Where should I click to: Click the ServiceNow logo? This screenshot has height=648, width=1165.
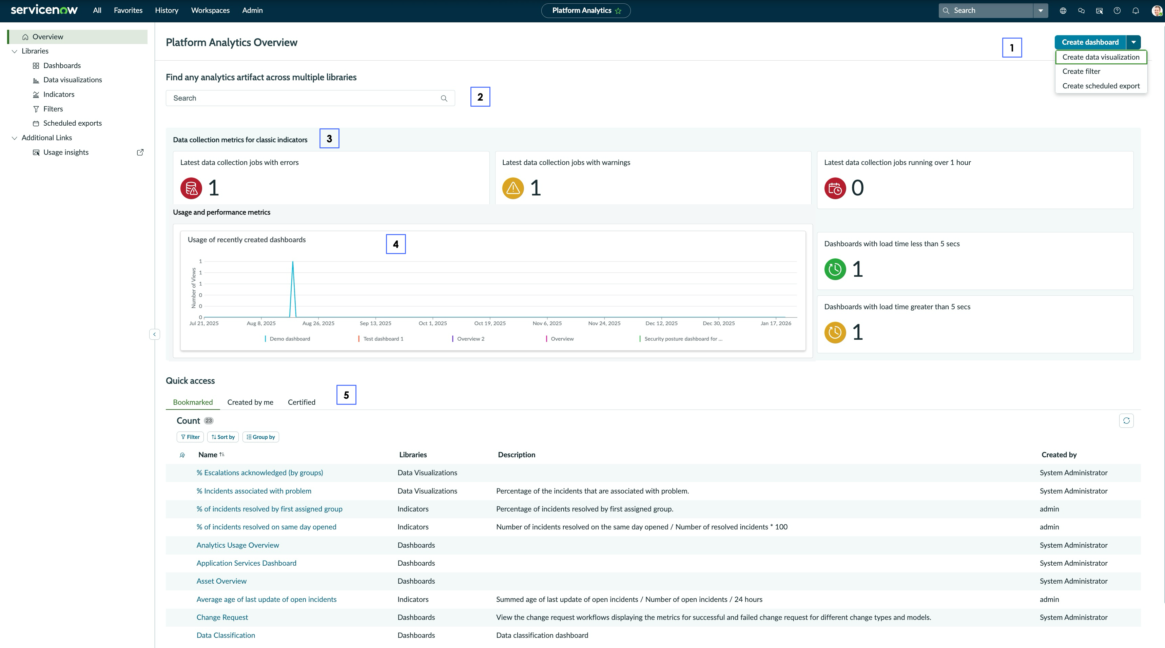click(x=44, y=10)
